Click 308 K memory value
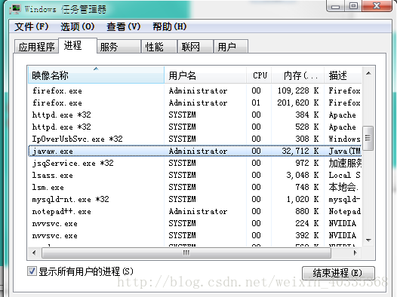This screenshot has width=397, height=297. click(307, 139)
